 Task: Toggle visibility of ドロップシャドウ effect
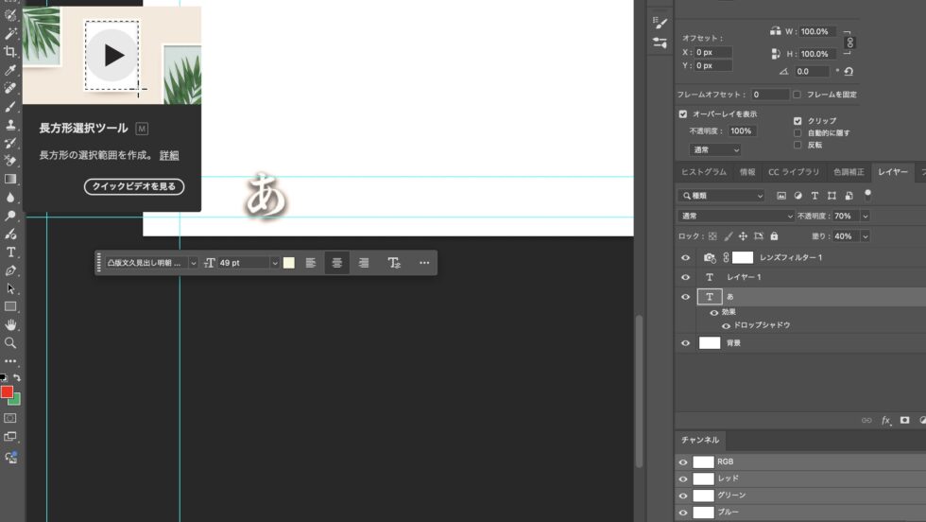pyautogui.click(x=726, y=325)
